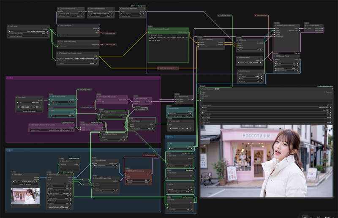Collapse the LTXVConditioning node

199,40
